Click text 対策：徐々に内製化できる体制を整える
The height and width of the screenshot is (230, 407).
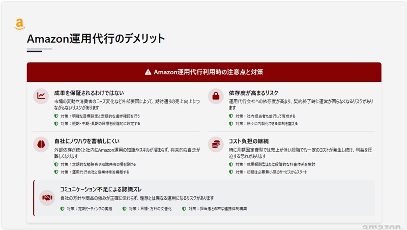coord(266,124)
